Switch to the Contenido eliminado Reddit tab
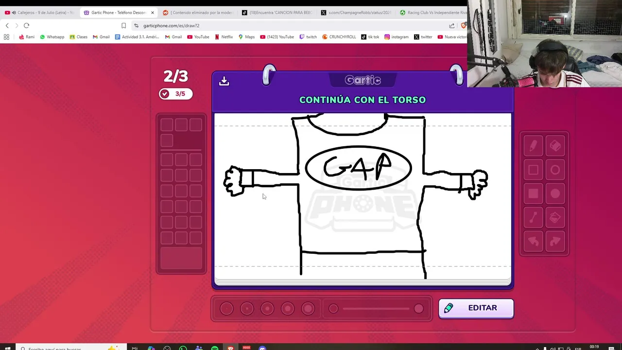This screenshot has width=622, height=350. pyautogui.click(x=197, y=12)
